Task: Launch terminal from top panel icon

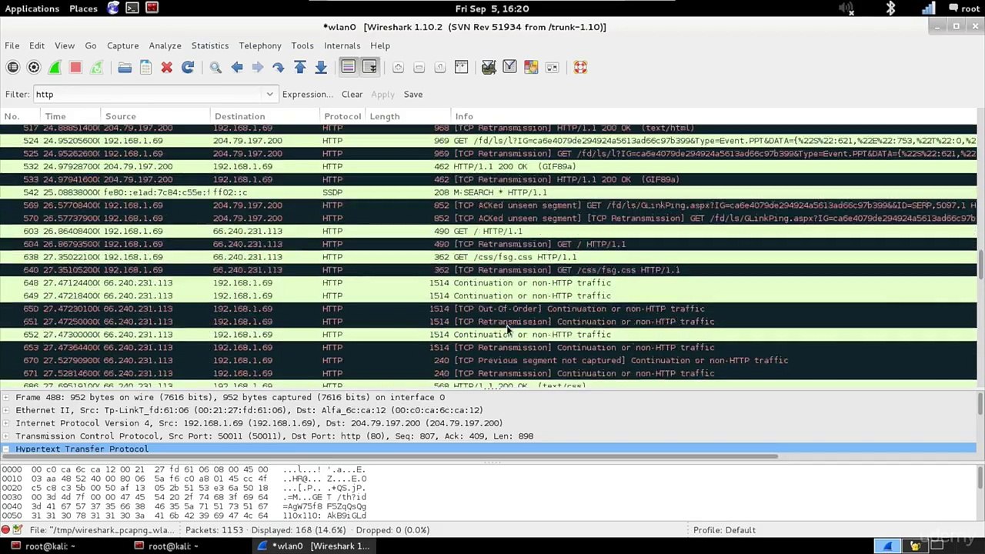Action: coord(132,8)
